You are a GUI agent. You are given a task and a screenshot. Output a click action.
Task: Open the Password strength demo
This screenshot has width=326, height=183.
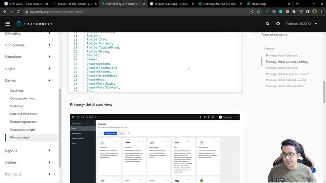point(22,130)
